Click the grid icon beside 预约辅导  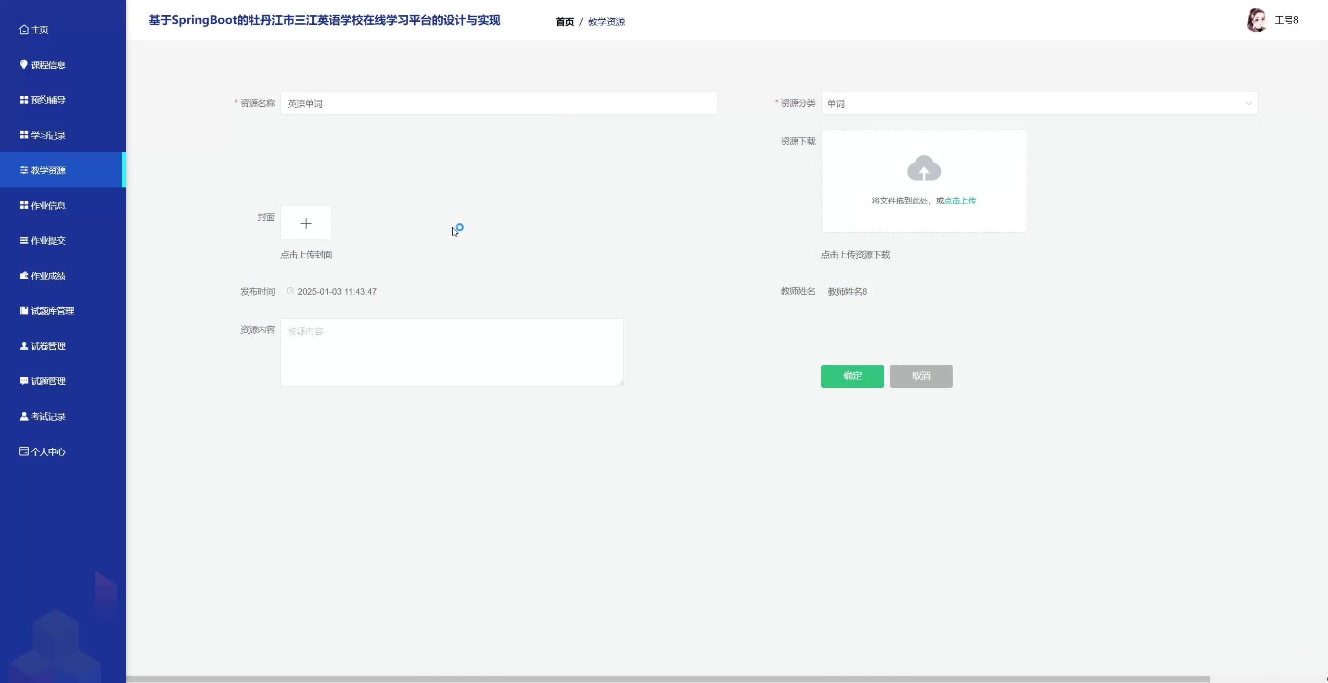24,100
